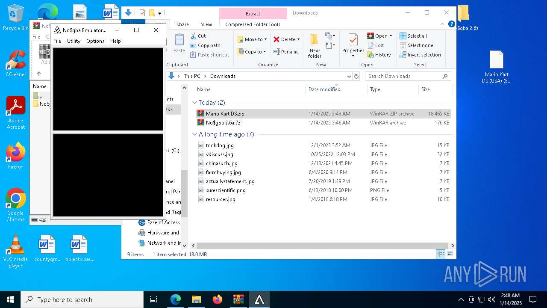Open Google Chrome desktop shortcut
Screen dimensions: 547x308
[16, 205]
